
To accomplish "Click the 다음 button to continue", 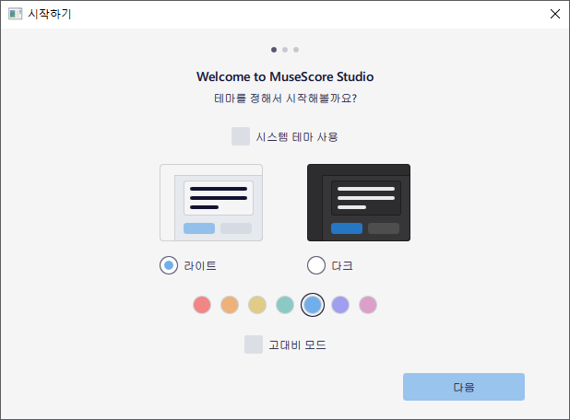I will click(x=464, y=387).
